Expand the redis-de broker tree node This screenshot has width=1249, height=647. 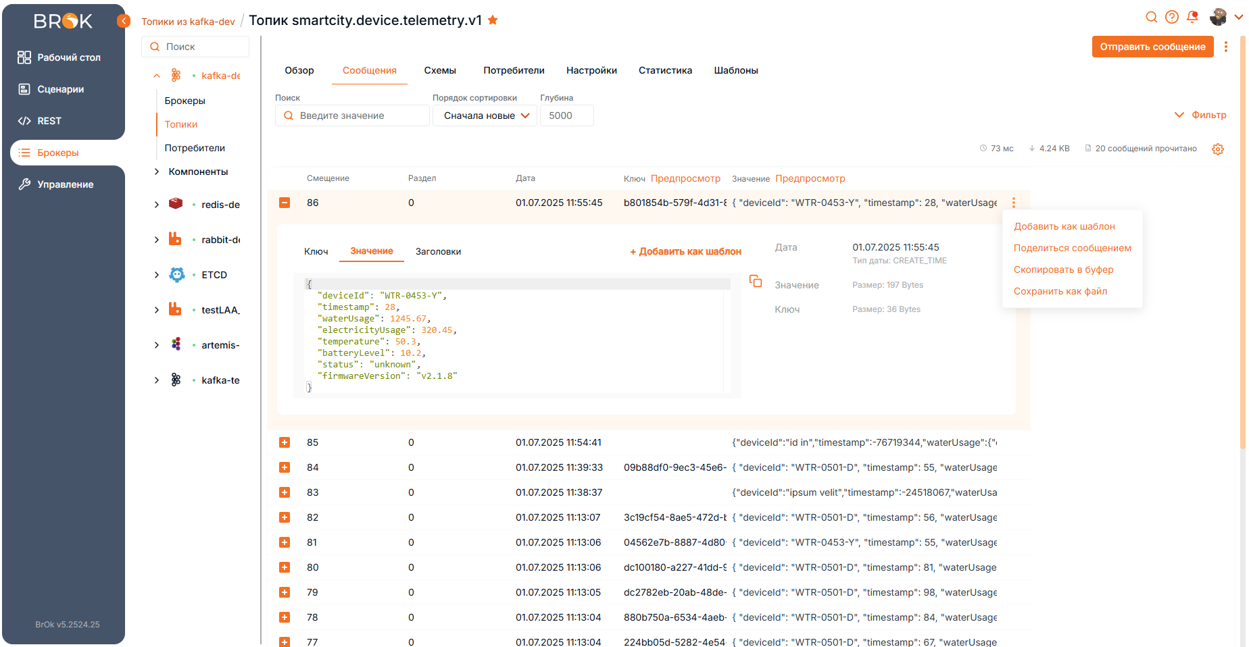(157, 205)
